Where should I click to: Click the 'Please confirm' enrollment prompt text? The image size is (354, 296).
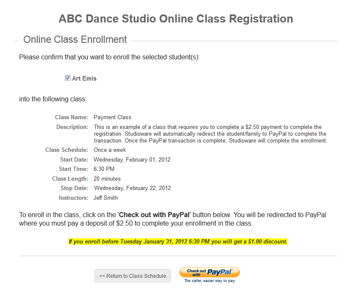coord(109,57)
